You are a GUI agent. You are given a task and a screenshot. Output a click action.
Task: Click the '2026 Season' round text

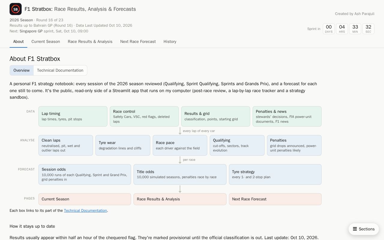coord(21,20)
